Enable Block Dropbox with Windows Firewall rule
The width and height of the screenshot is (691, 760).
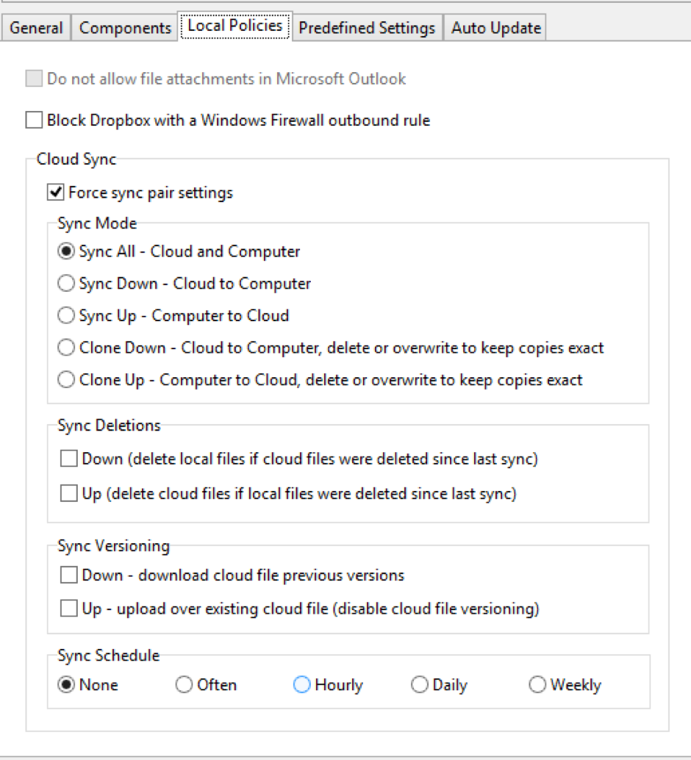pyautogui.click(x=34, y=120)
